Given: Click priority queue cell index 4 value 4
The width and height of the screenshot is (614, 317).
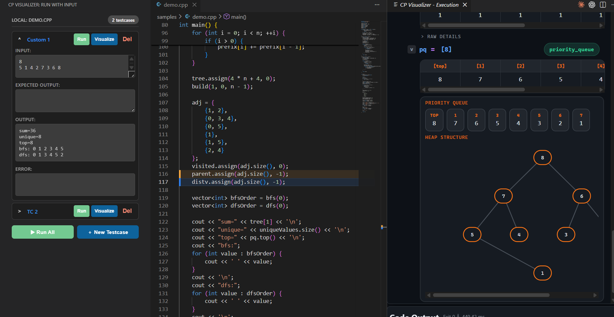Looking at the screenshot, I should tap(518, 120).
